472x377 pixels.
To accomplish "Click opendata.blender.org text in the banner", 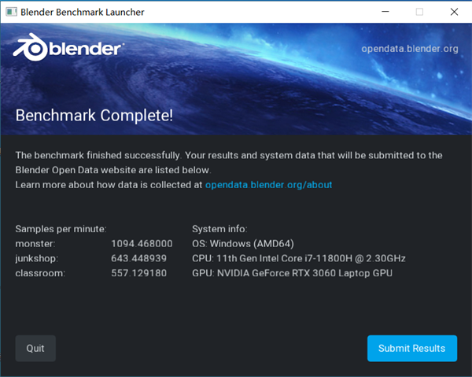I will click(x=409, y=49).
